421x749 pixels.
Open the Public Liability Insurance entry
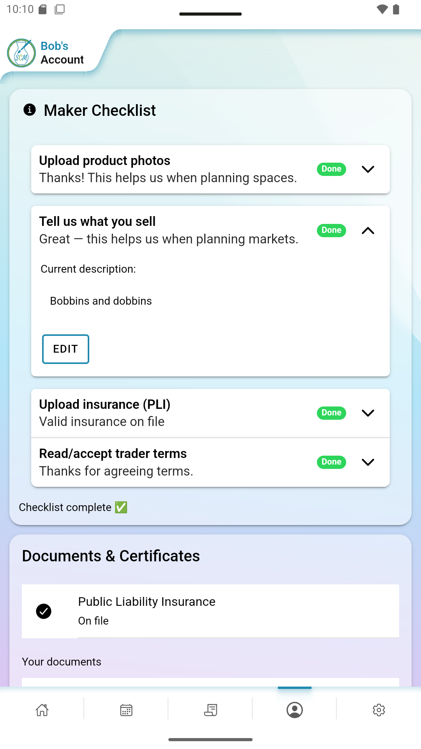tap(210, 611)
